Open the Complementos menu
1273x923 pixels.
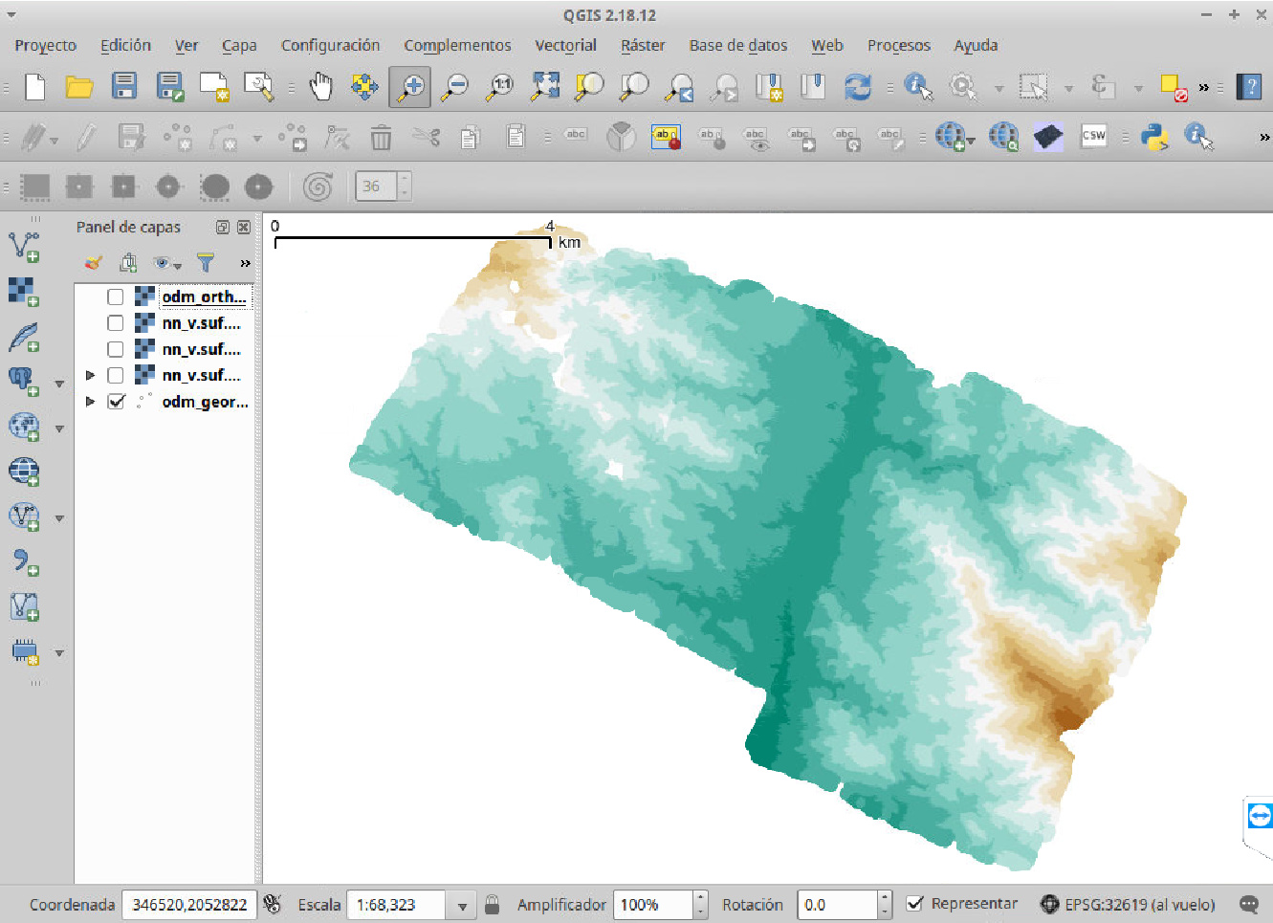[457, 45]
